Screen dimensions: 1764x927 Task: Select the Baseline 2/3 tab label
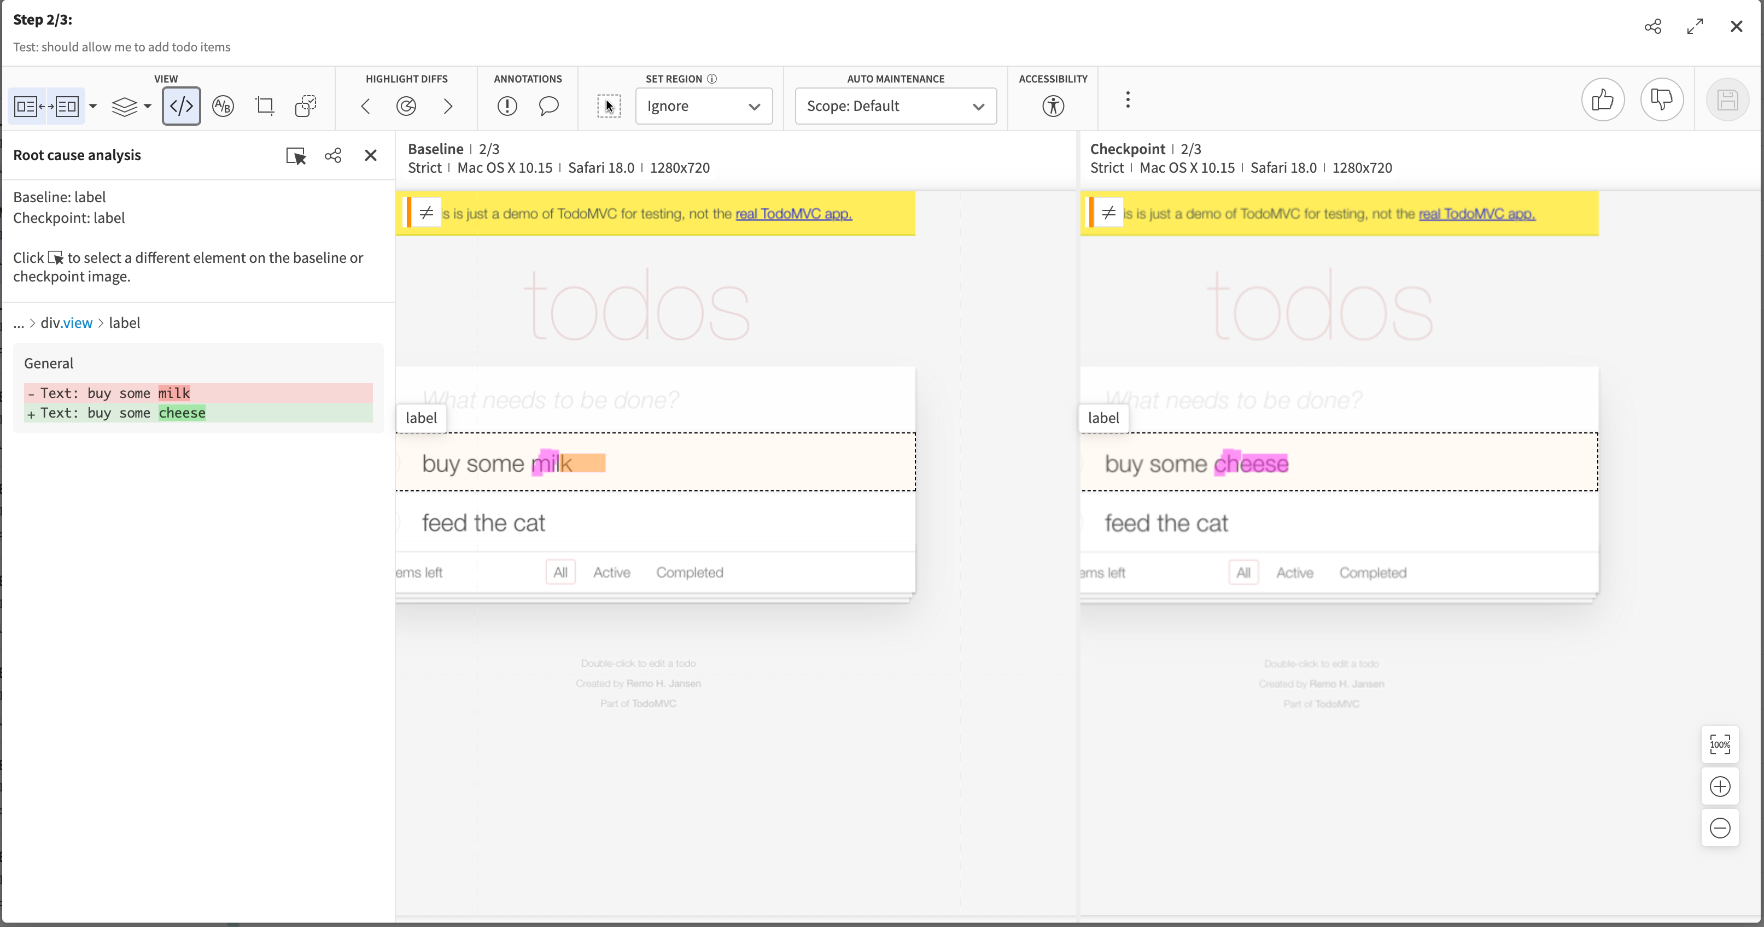[x=454, y=148]
